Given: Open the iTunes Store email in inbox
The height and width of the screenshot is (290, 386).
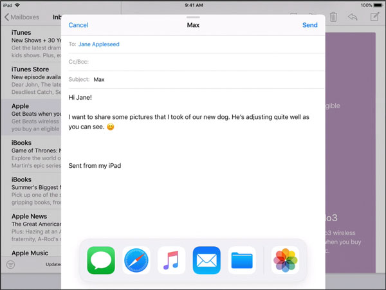Looking at the screenshot, I should pyautogui.click(x=31, y=78).
